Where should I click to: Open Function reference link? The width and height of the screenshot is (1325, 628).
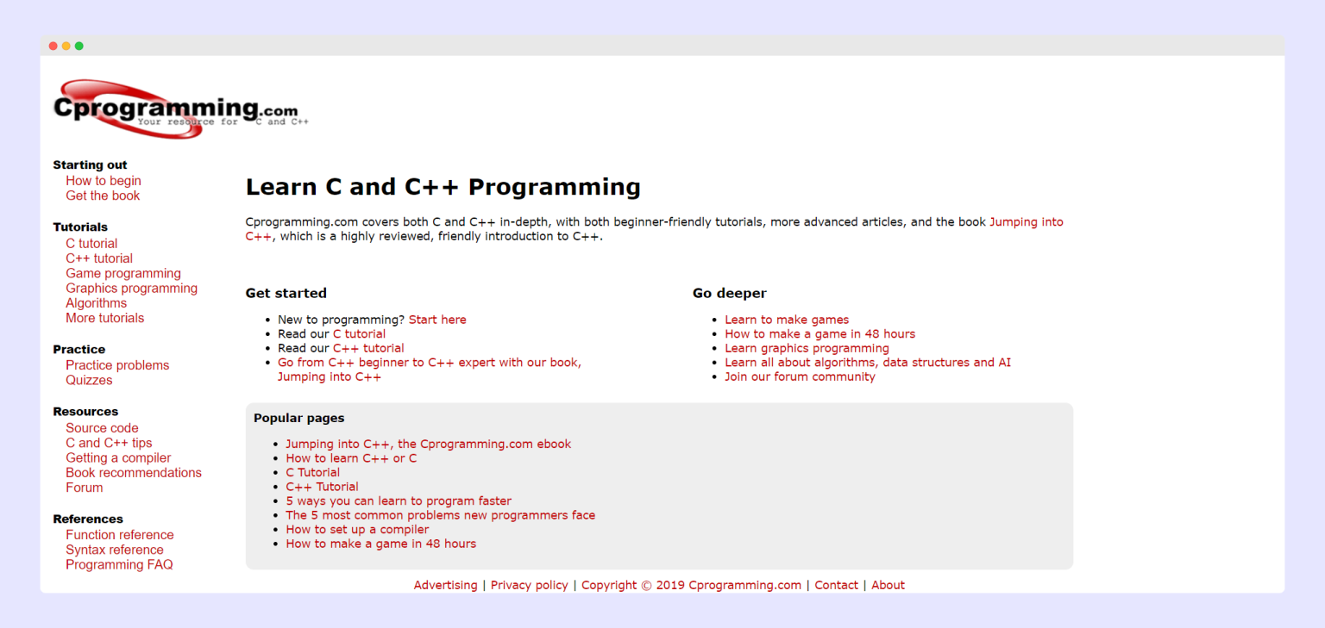pos(119,535)
